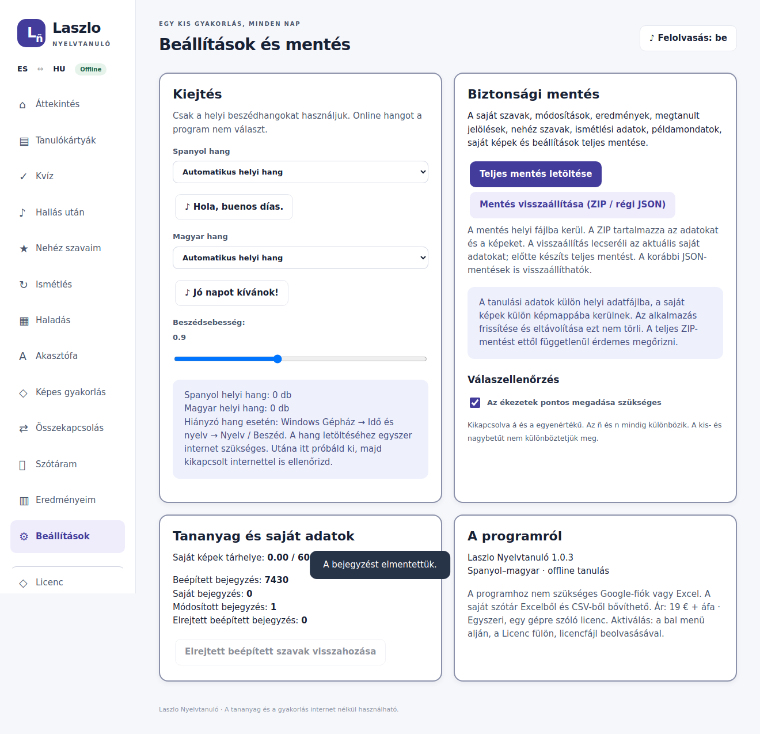Click the 'Elrejtett beépített bejegyzés: 0' line
760x734 pixels.
[x=240, y=621]
